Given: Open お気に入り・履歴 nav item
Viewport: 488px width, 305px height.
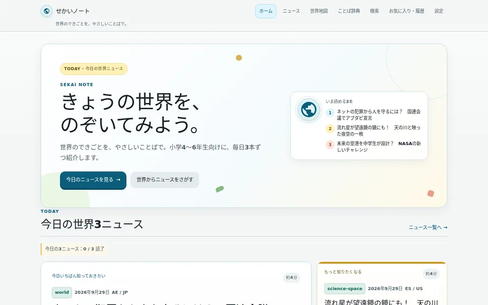Looking at the screenshot, I should [x=407, y=11].
